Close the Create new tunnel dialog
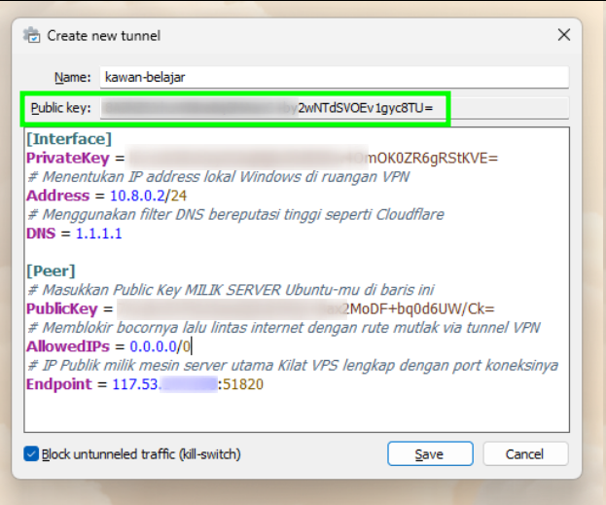Viewport: 606px width, 505px height. (x=564, y=35)
